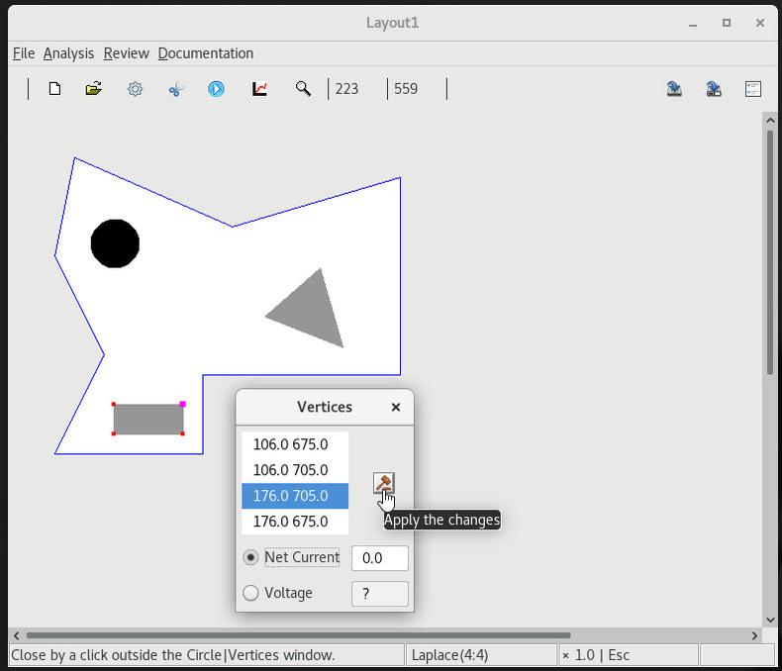The image size is (782, 671).
Task: Open the File menu
Action: coord(23,53)
